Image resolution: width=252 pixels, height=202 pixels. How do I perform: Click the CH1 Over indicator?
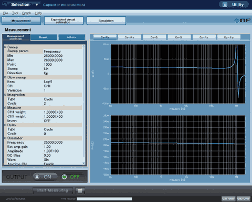pyautogui.click(x=228, y=199)
